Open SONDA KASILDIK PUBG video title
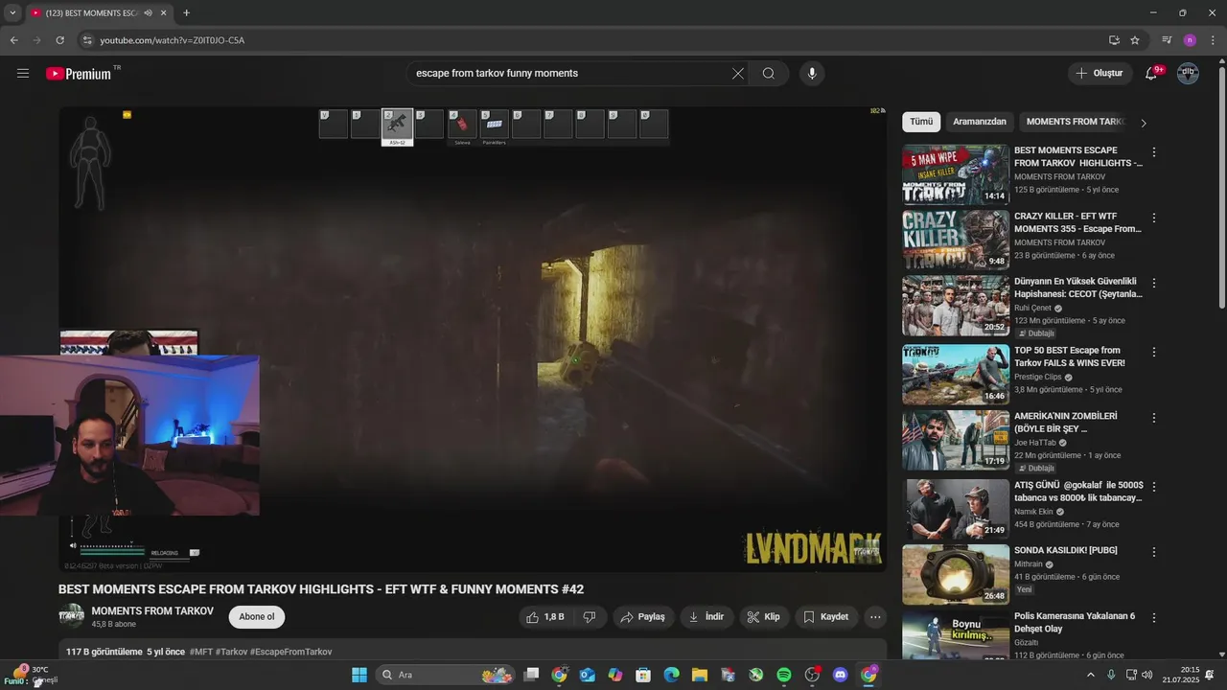The image size is (1227, 690). tap(1066, 550)
